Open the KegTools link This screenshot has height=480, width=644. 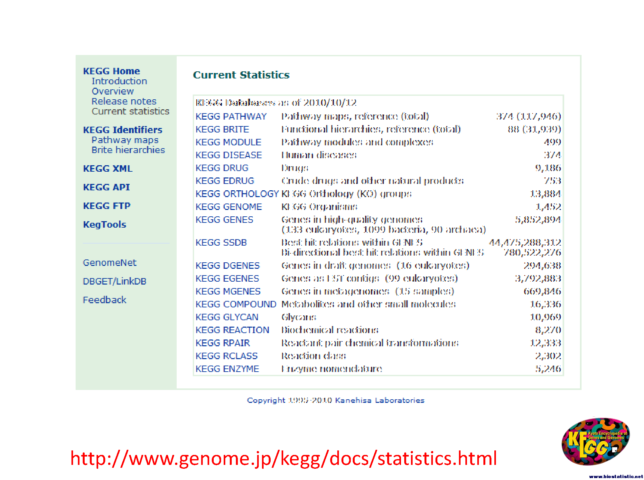pos(105,225)
